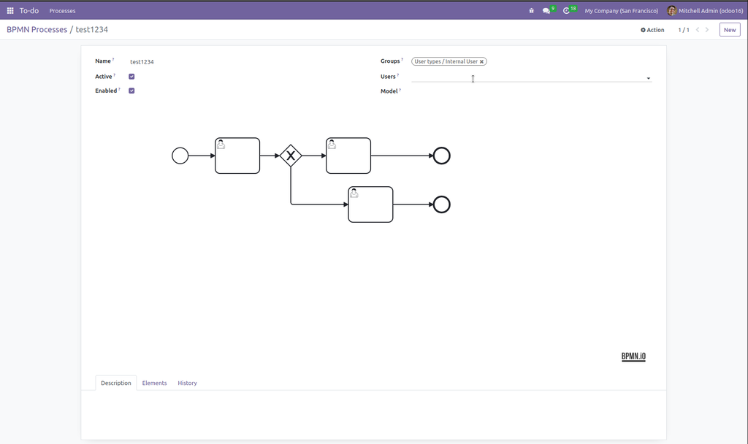Viewport: 748px width, 444px height.
Task: Switch to the Description tab
Action: pyautogui.click(x=116, y=383)
